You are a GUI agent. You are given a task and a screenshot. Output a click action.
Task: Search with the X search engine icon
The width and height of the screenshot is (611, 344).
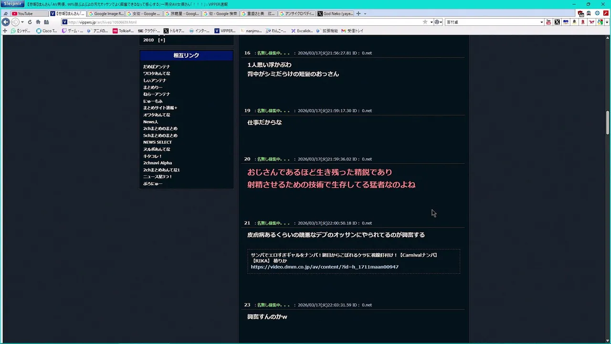[557, 22]
